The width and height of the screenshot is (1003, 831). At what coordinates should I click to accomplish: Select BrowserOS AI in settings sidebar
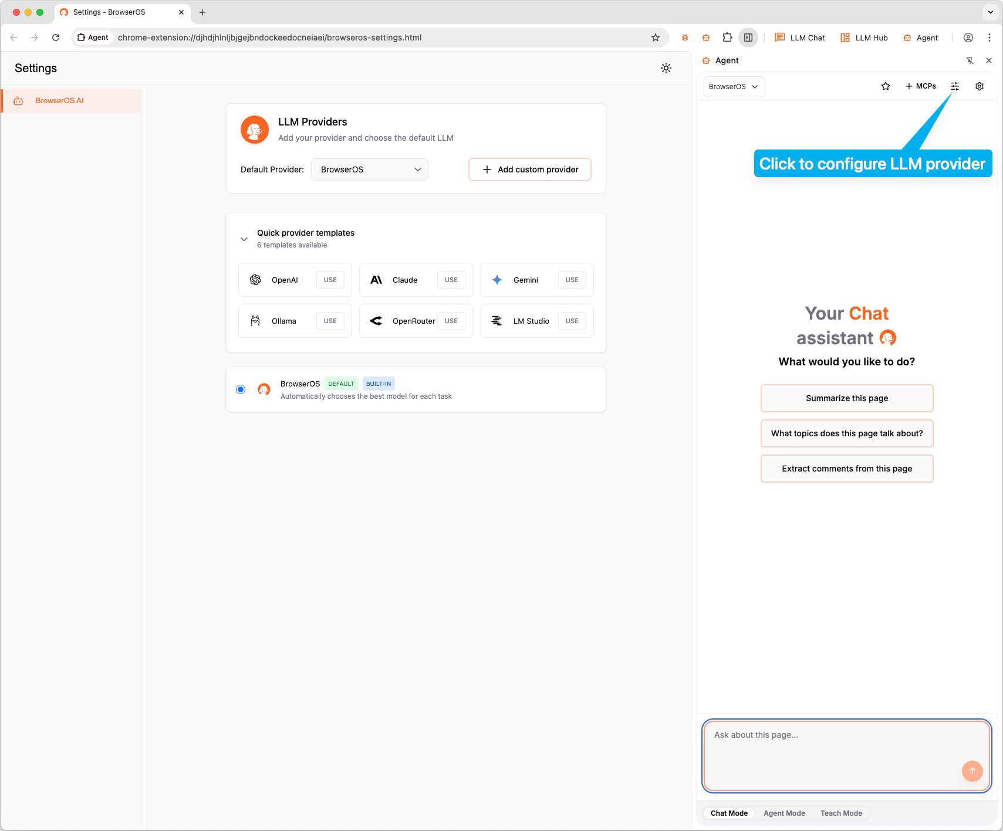(x=71, y=101)
